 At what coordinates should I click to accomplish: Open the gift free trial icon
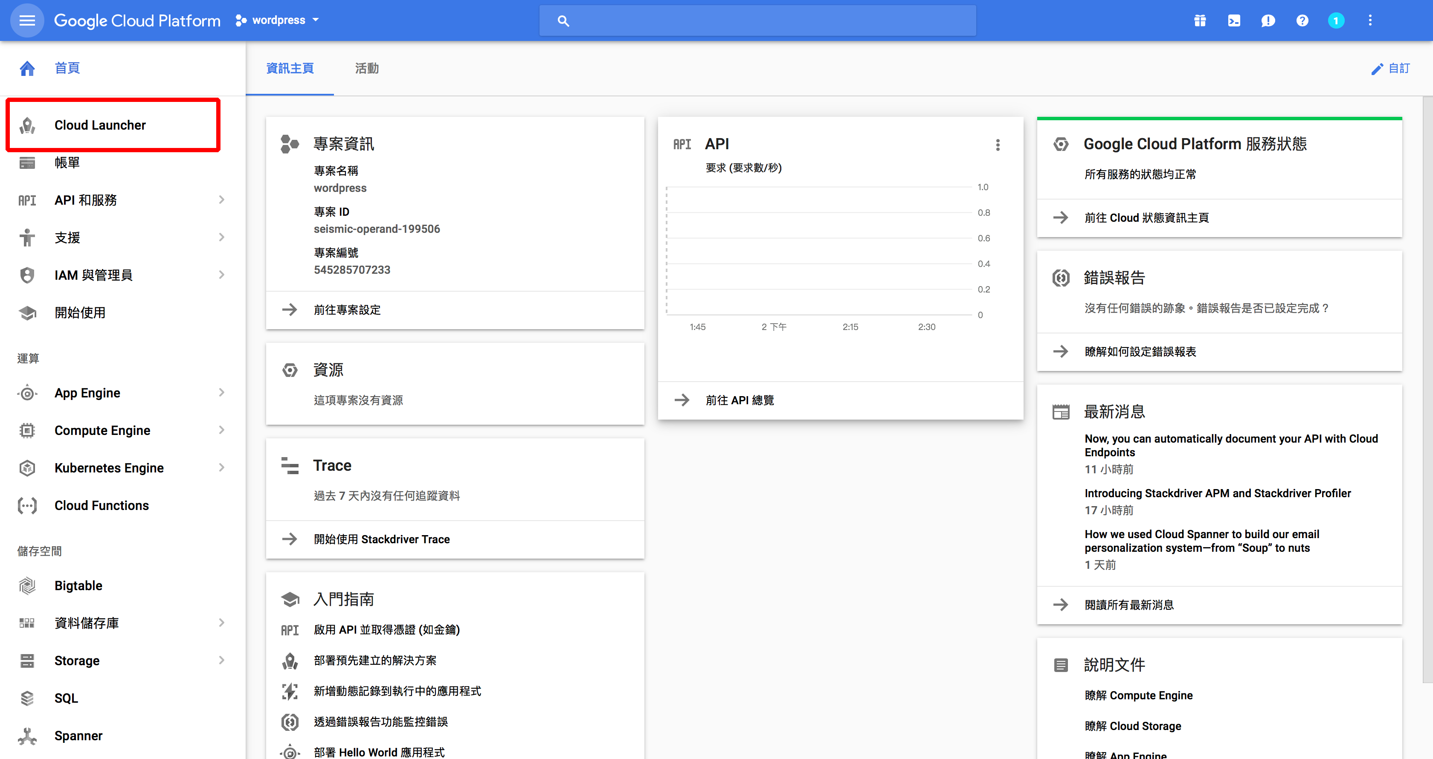(1199, 20)
